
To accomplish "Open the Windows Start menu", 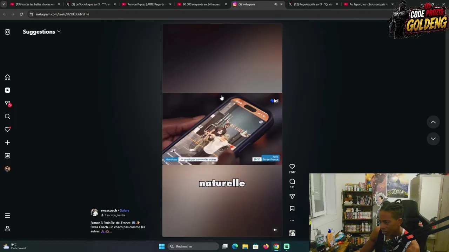I will (162, 246).
